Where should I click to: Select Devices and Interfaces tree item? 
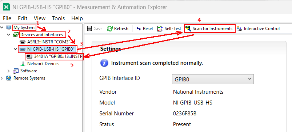click(x=42, y=35)
